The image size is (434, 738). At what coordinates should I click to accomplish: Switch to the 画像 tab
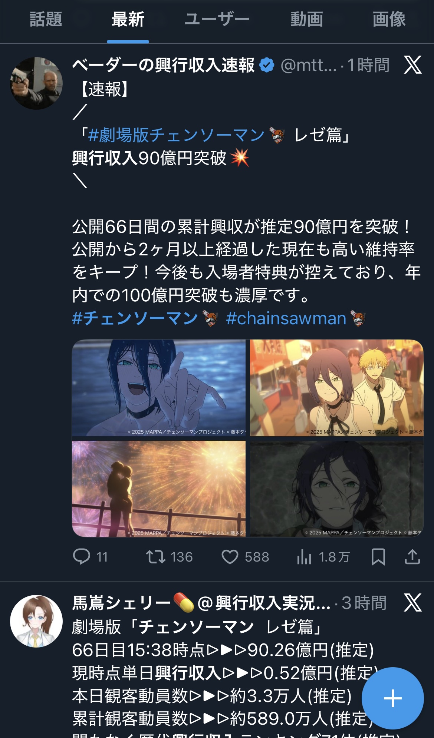(x=389, y=19)
